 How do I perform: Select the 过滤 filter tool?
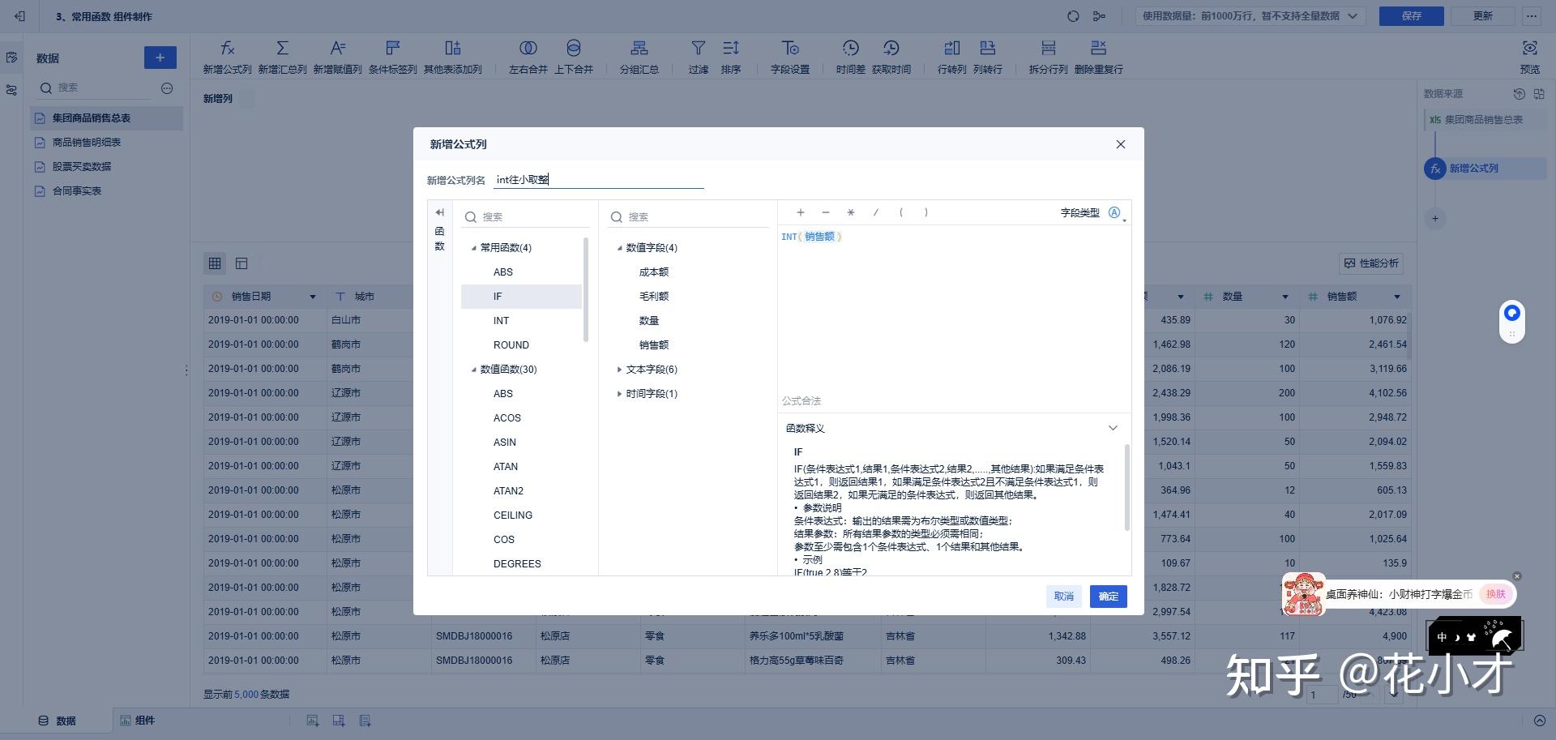pos(698,55)
